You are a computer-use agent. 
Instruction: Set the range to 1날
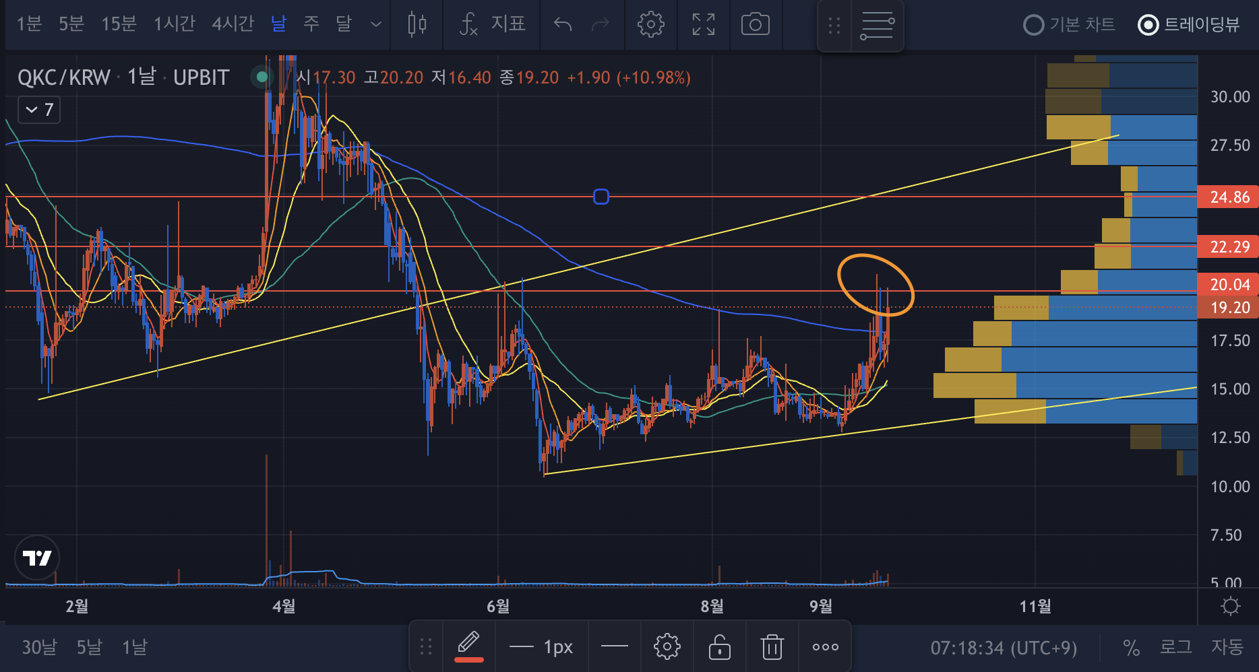click(134, 648)
